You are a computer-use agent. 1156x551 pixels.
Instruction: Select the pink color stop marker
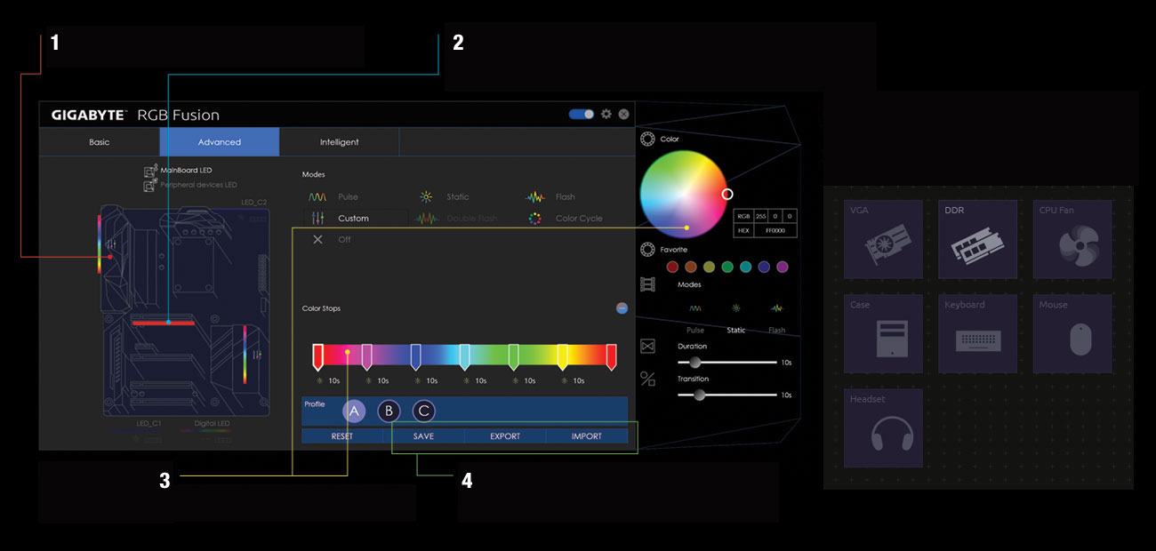click(x=366, y=356)
